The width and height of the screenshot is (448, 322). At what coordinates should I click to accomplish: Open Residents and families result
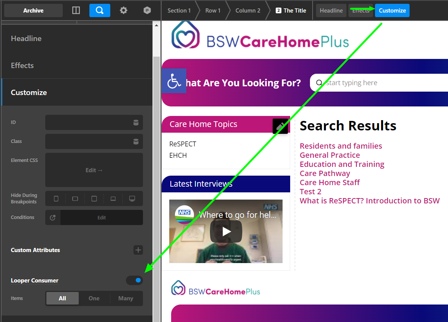(x=341, y=146)
